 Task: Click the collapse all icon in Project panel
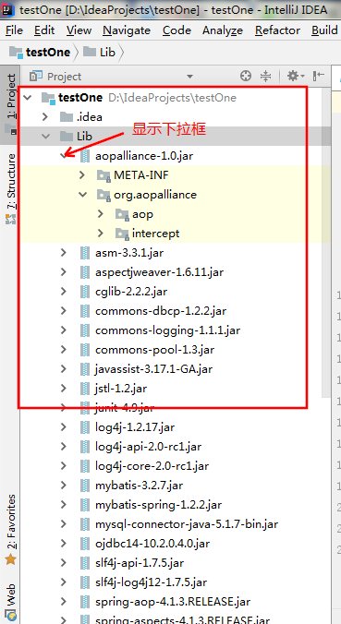click(x=265, y=76)
